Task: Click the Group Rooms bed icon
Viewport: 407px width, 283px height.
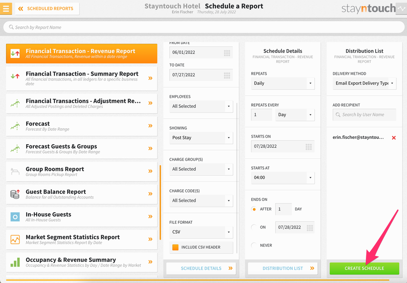Action: point(15,172)
